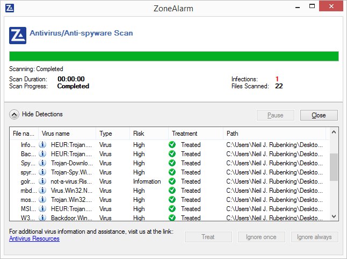Screen dimensions: 347x259
Task: Click the green scan progress bar
Action: point(173,56)
